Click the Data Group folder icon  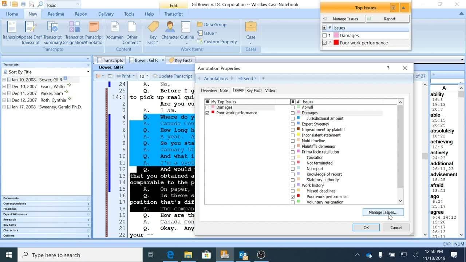(200, 25)
